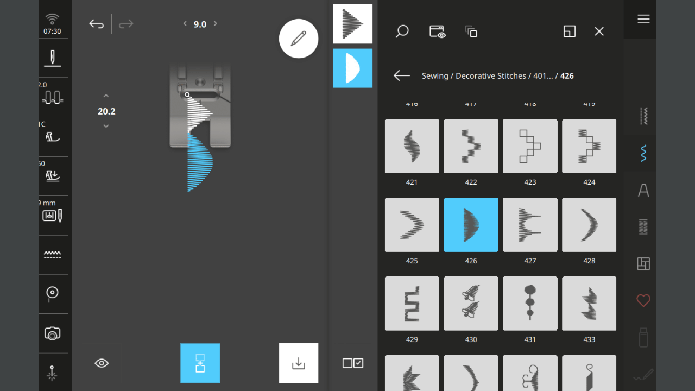Switch to buttonhole stitches tab

(x=643, y=227)
